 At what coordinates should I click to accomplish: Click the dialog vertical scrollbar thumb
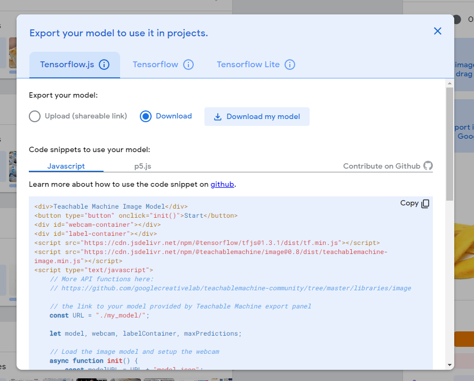(x=449, y=144)
